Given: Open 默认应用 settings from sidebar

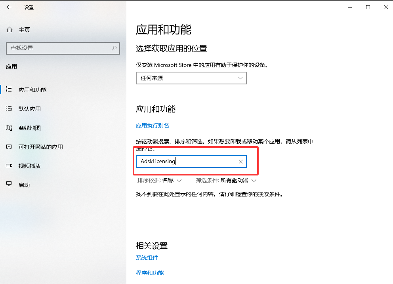Looking at the screenshot, I should pyautogui.click(x=30, y=109).
